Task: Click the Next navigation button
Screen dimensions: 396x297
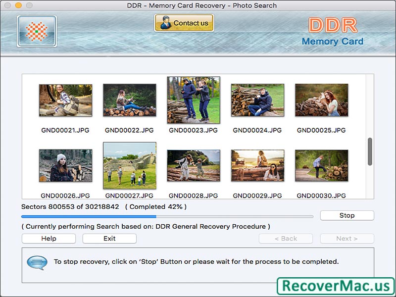Action: click(347, 239)
